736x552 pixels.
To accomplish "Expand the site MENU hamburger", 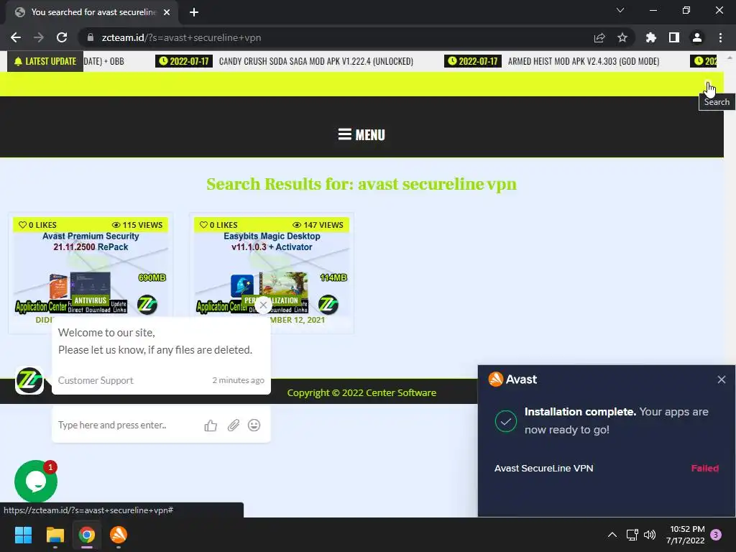I will pos(362,134).
